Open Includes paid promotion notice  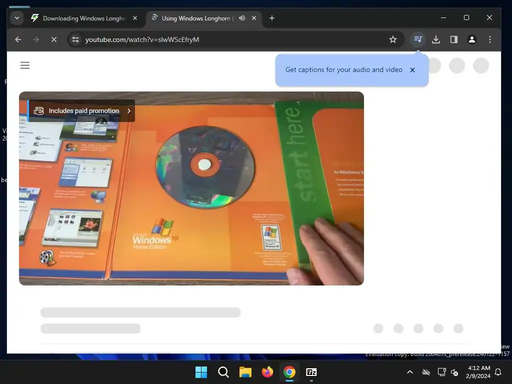(81, 110)
